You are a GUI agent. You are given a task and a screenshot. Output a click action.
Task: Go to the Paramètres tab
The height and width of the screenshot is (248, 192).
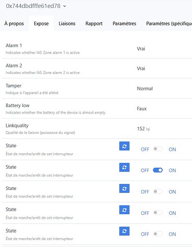pyautogui.click(x=124, y=23)
